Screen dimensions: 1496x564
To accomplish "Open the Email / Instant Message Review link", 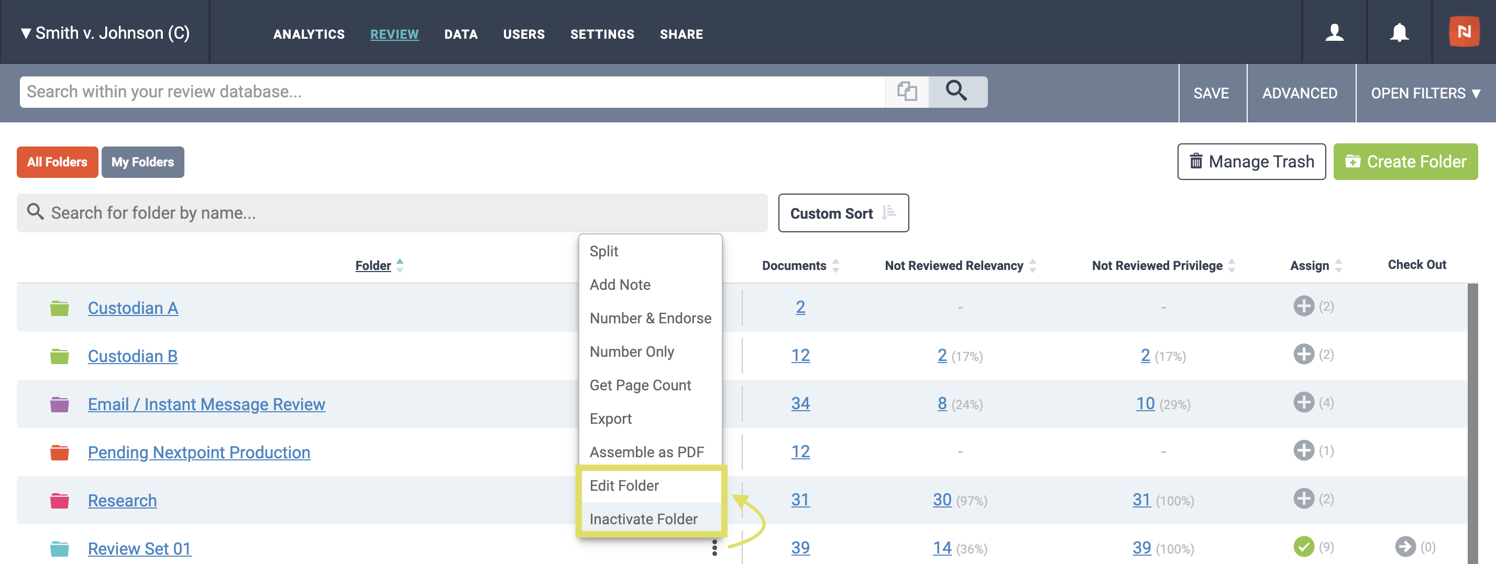I will (206, 404).
